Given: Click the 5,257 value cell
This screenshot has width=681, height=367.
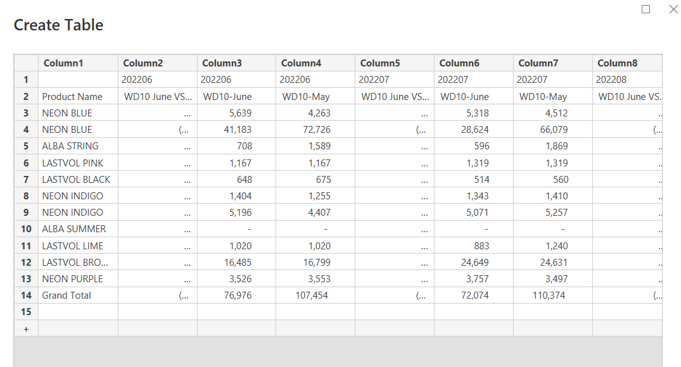Looking at the screenshot, I should [553, 213].
